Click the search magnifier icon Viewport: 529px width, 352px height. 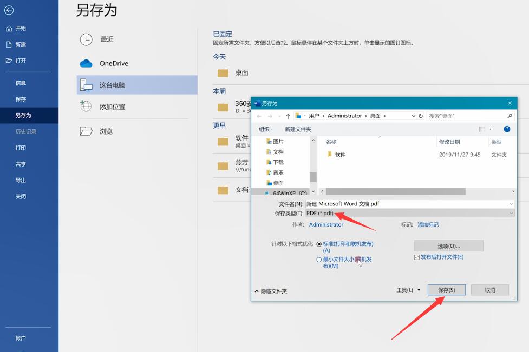510,116
